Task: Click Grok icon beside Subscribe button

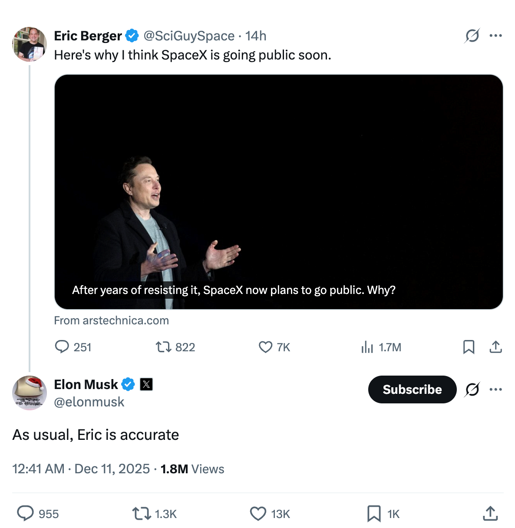Action: (x=472, y=389)
